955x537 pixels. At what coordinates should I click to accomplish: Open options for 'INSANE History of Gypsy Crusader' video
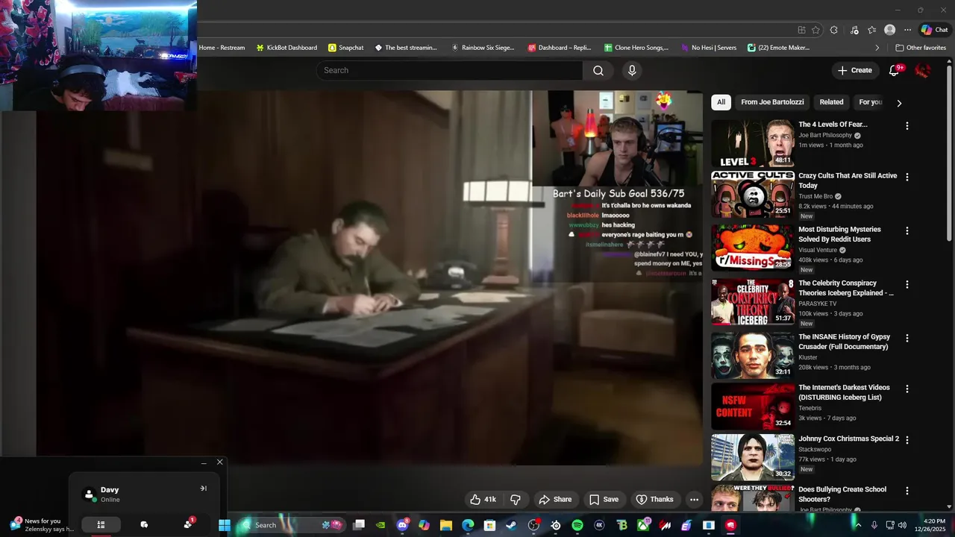pos(907,339)
